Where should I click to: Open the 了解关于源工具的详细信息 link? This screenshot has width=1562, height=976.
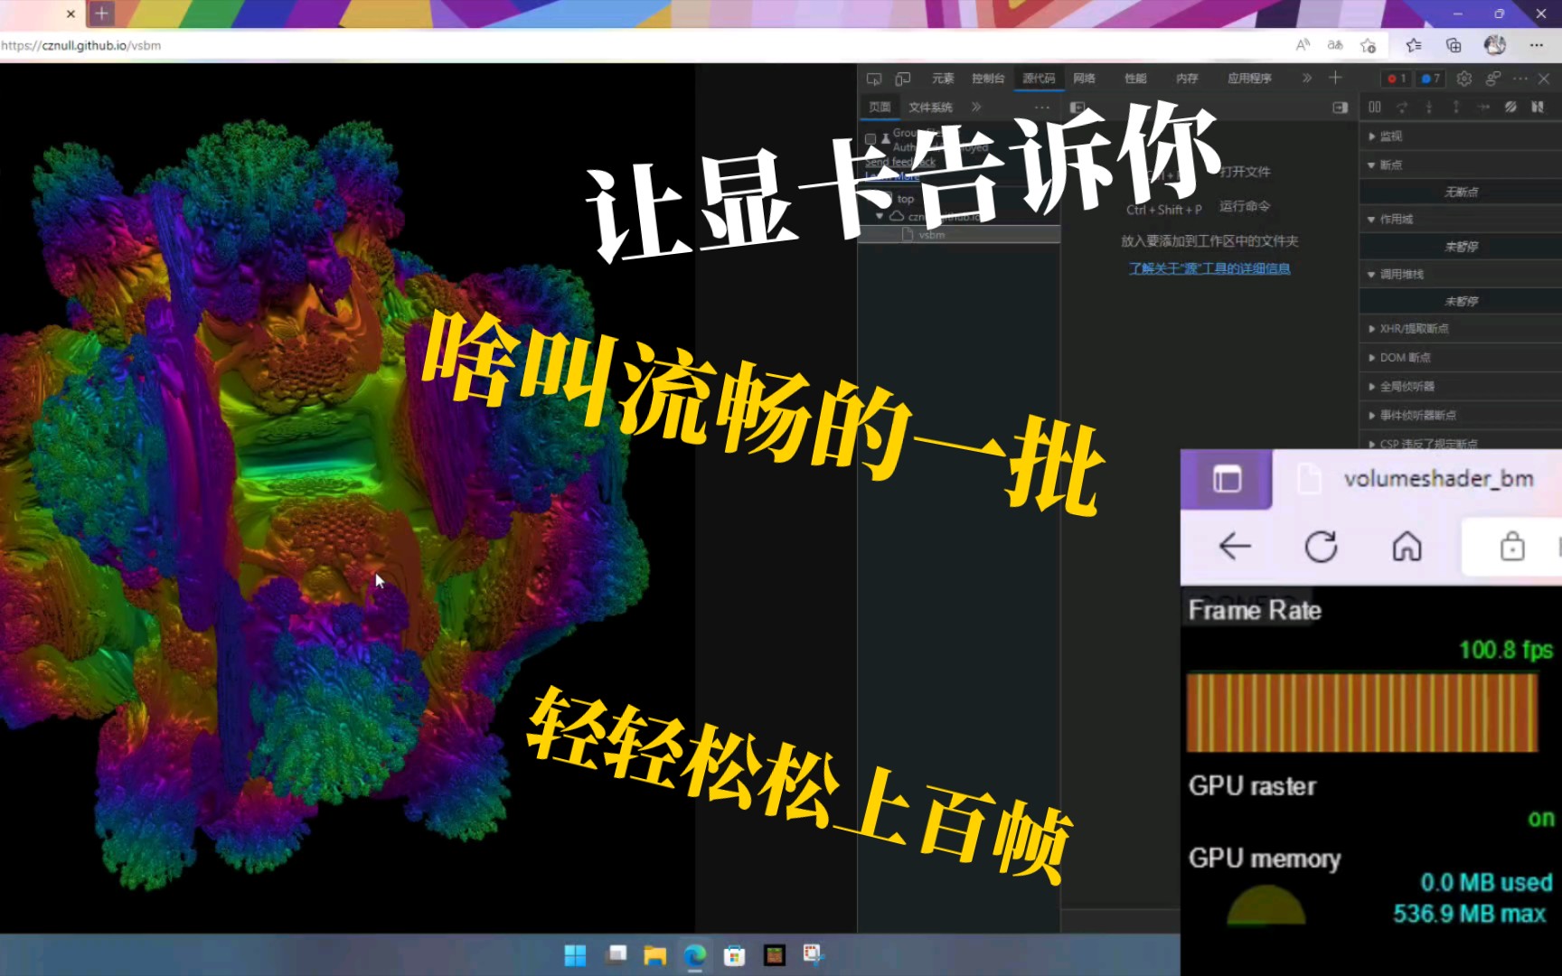coord(1209,267)
